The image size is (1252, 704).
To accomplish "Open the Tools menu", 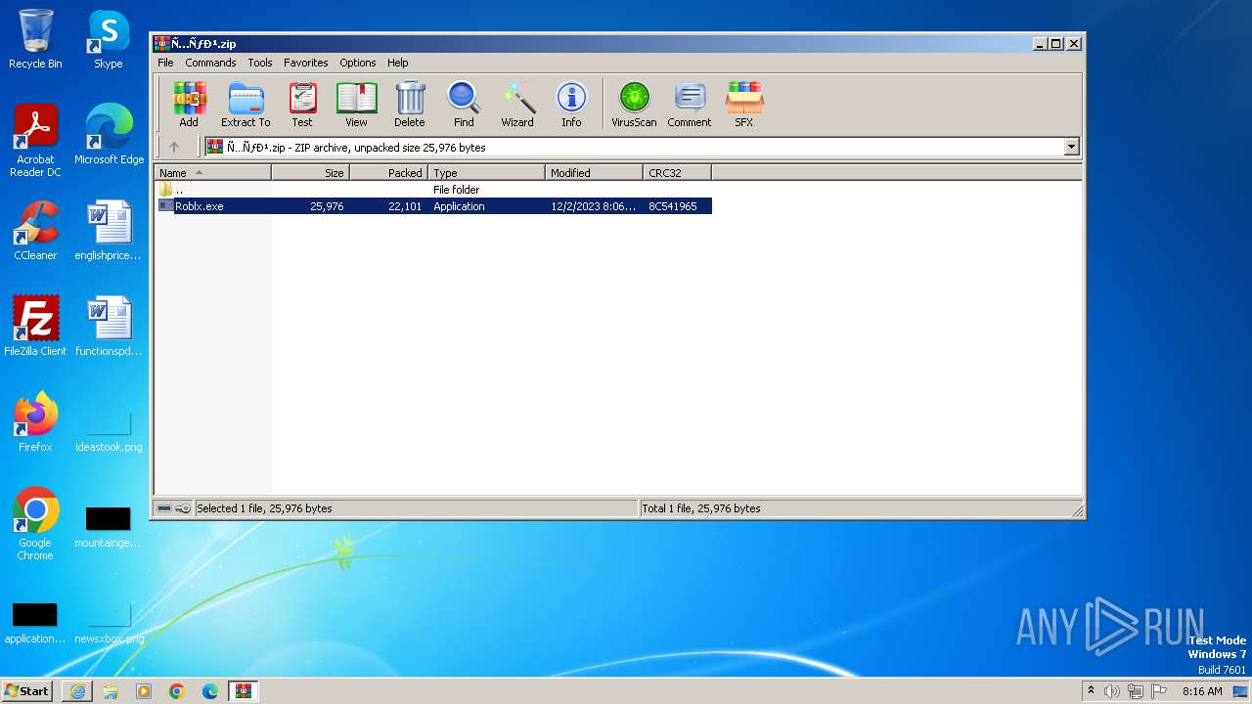I will (260, 63).
